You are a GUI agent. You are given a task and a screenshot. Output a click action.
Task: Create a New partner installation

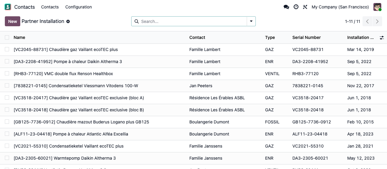tap(12, 21)
